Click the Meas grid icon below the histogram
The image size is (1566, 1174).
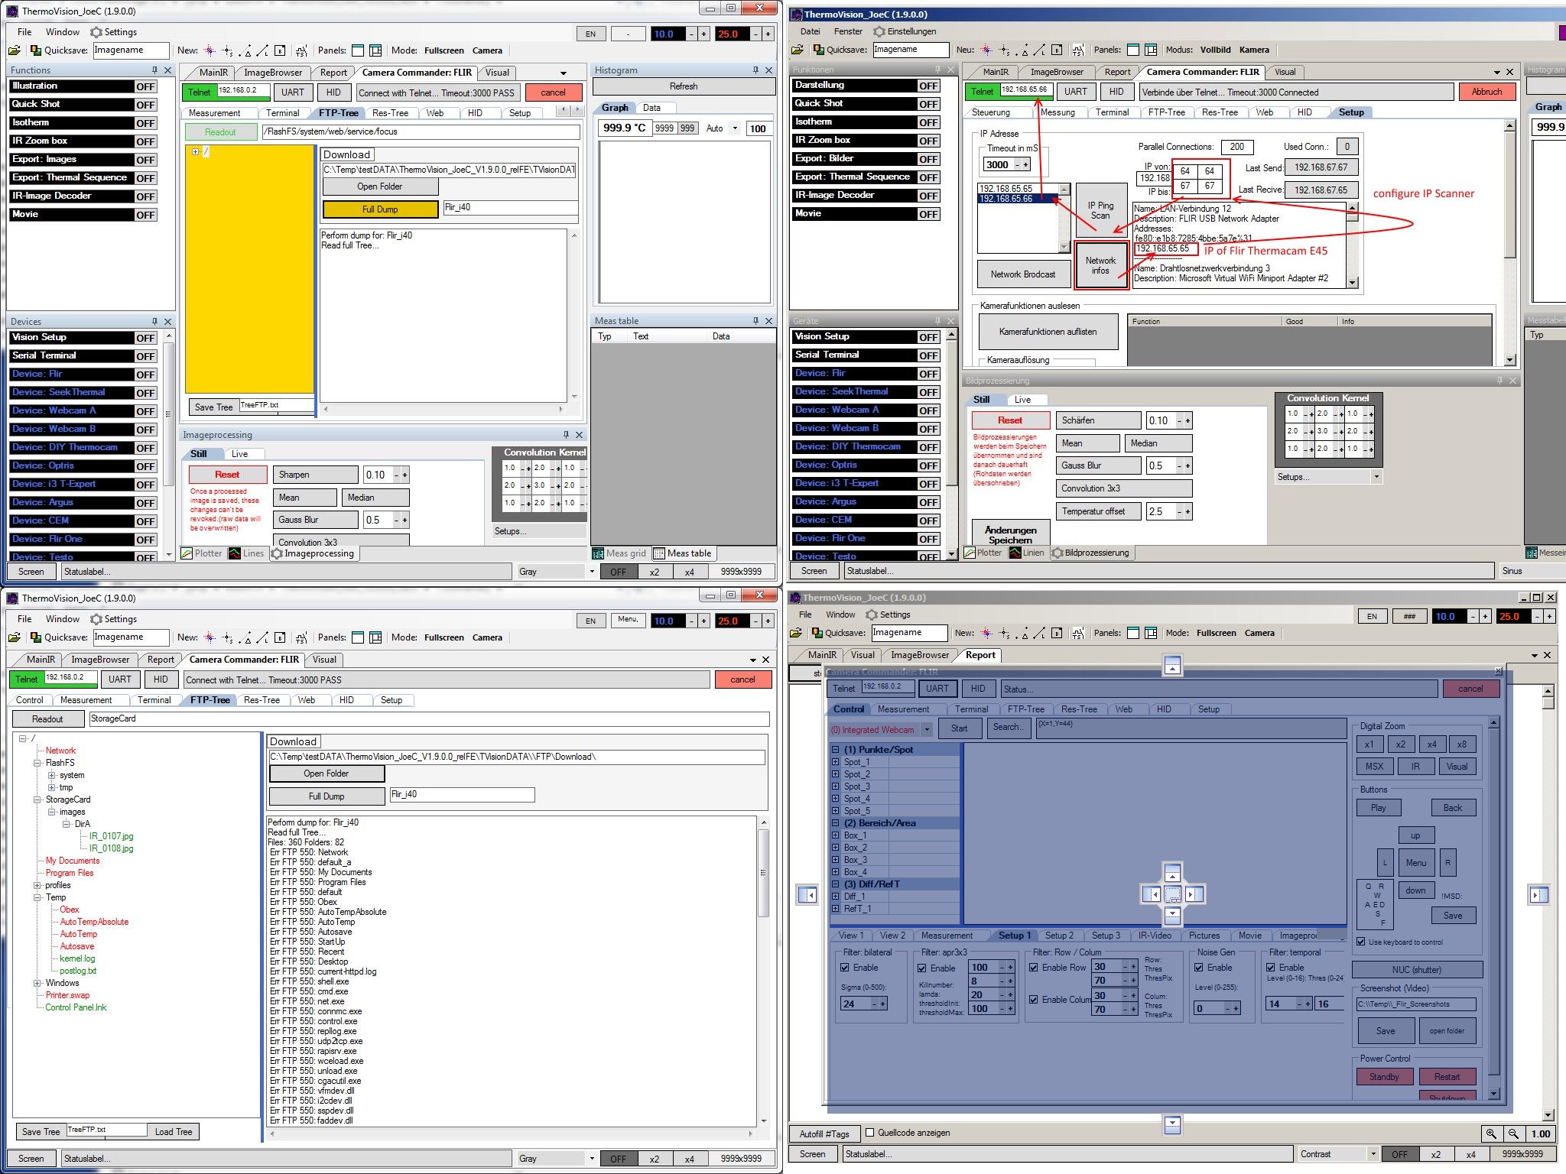pos(599,553)
